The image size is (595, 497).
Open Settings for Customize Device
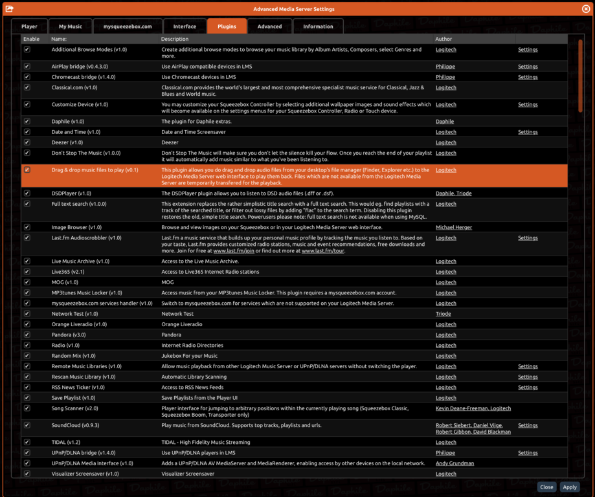click(528, 105)
